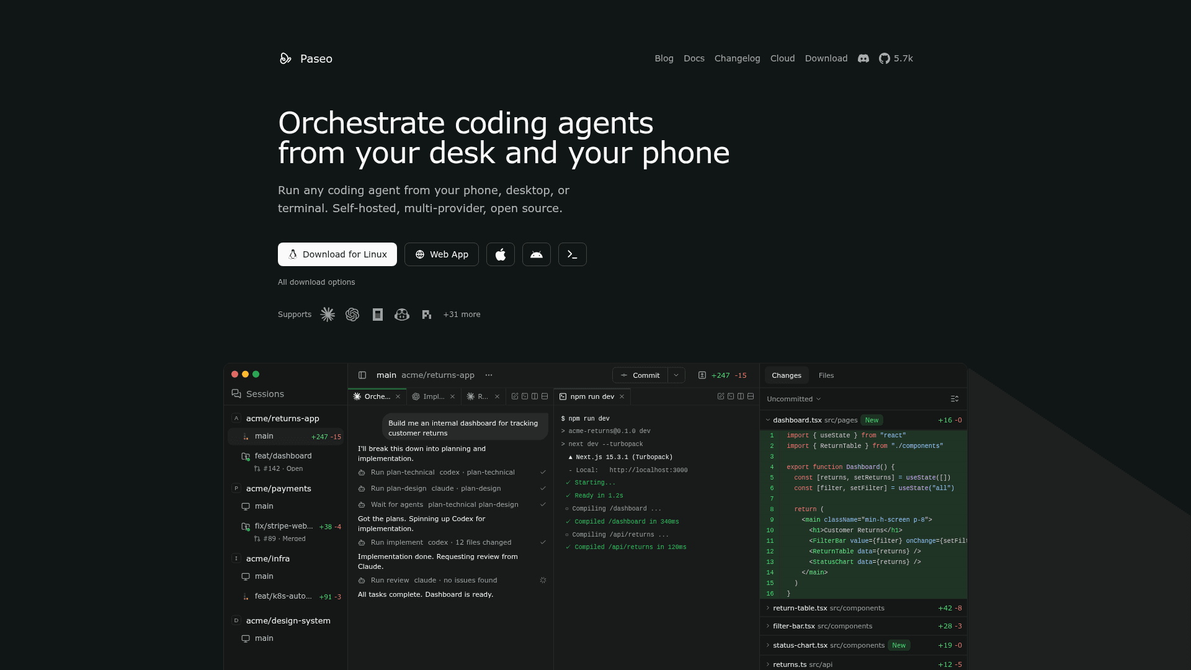
Task: Close the Orche... tab
Action: click(x=398, y=397)
